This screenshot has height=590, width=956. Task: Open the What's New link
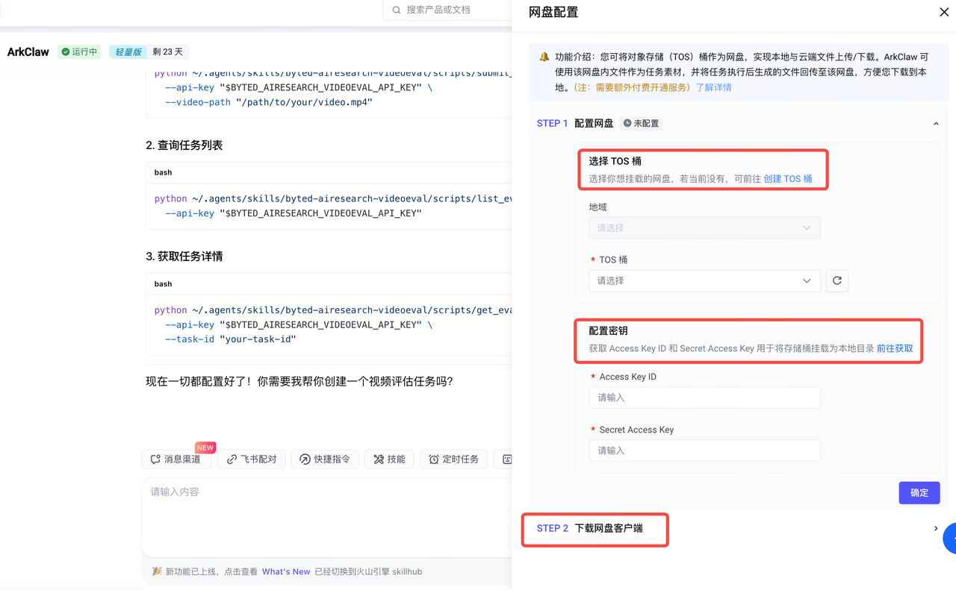point(286,571)
